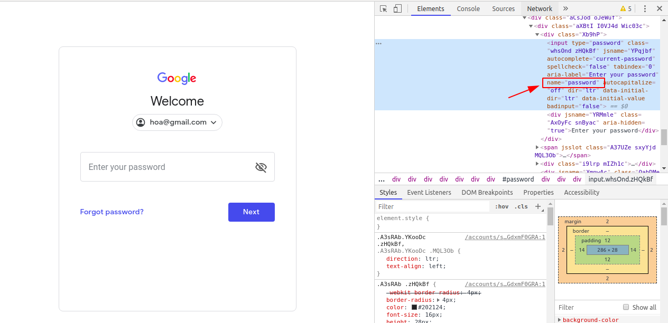This screenshot has height=323, width=668.
Task: Click the 286 × 28 content box
Action: point(607,250)
